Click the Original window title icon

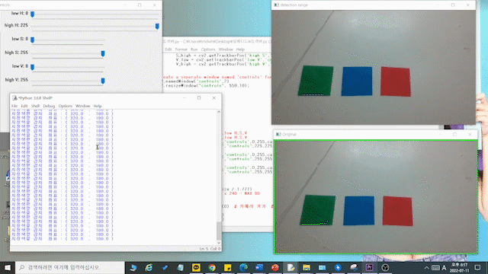click(278, 134)
